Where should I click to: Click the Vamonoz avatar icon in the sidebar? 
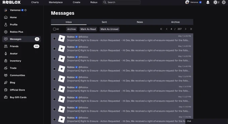tap(6, 10)
